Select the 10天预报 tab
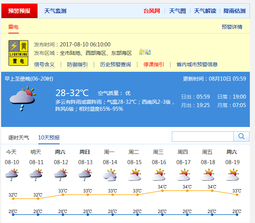The image size is (255, 223). [x=49, y=138]
